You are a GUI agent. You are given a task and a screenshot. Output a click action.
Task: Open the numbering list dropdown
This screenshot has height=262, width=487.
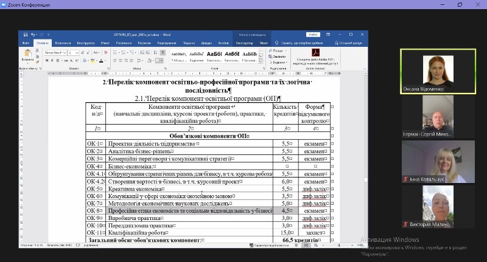128,53
